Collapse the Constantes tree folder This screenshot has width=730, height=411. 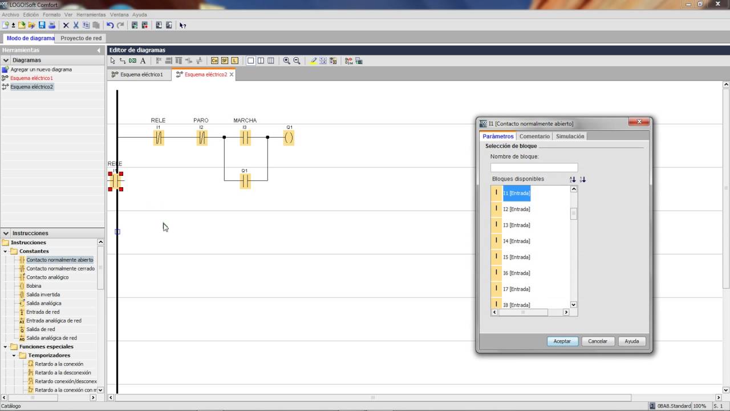6,251
